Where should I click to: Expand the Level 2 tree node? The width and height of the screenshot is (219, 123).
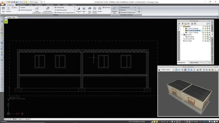click(184, 28)
